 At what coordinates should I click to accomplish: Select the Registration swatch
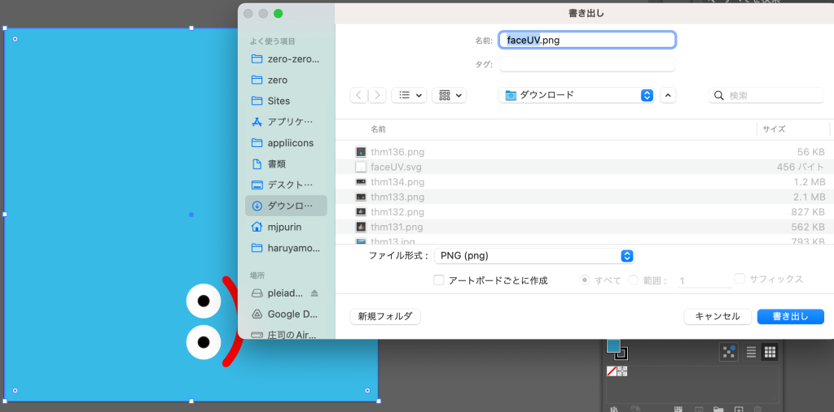tap(622, 371)
